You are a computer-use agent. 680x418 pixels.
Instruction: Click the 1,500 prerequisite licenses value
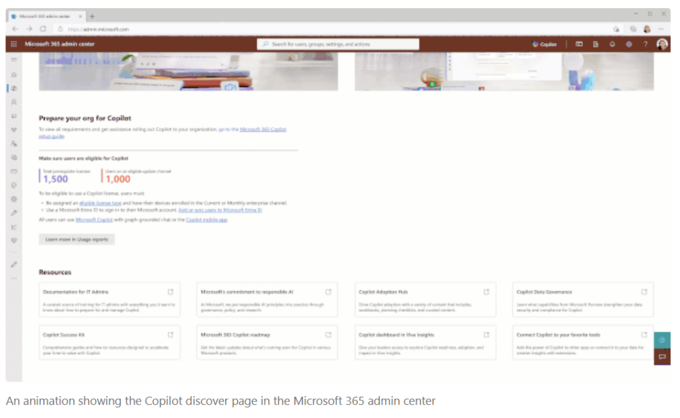(56, 179)
